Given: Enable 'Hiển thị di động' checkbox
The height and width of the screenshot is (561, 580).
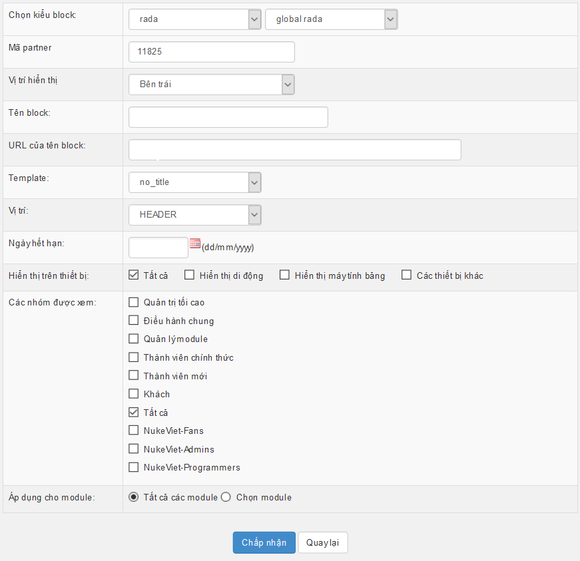Looking at the screenshot, I should tap(189, 275).
